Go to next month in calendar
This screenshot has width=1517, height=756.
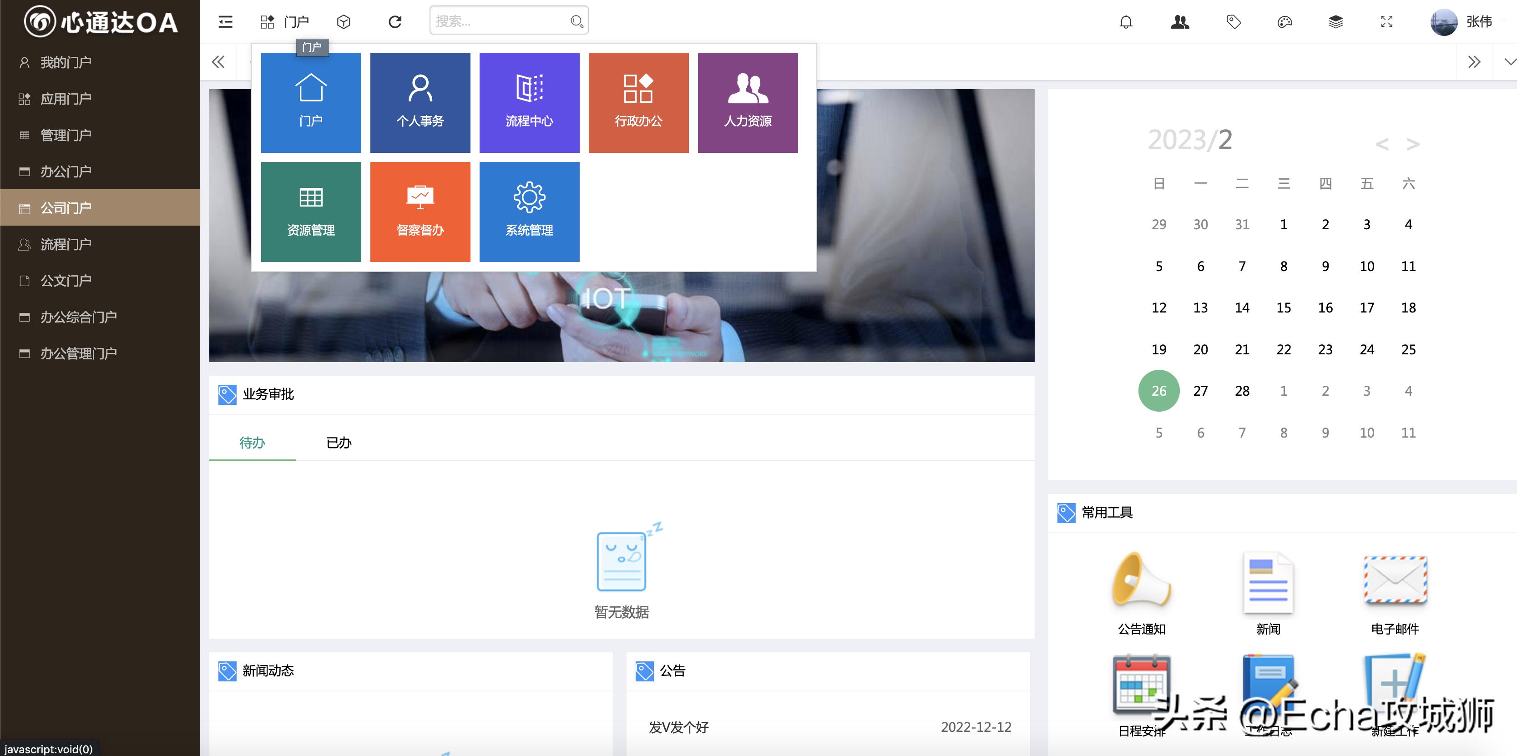1412,144
